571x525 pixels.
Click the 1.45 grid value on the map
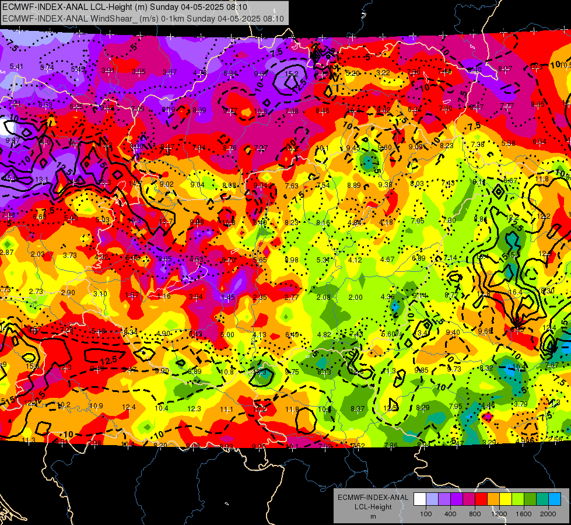point(227,297)
